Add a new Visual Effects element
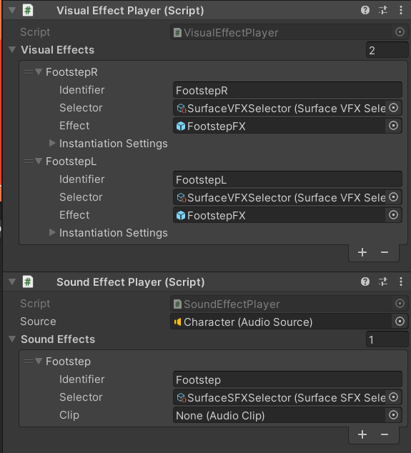The height and width of the screenshot is (453, 411). point(362,252)
